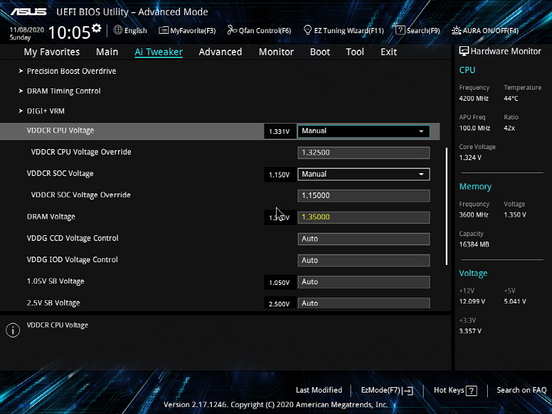Click VDDG CCD Voltage Control Auto field

click(x=364, y=239)
